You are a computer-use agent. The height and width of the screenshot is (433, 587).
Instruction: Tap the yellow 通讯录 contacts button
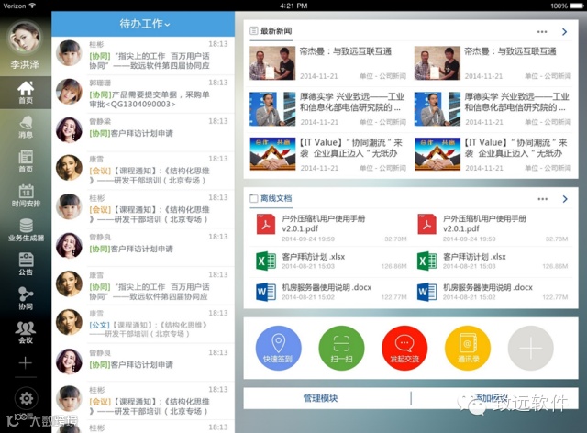coord(468,349)
